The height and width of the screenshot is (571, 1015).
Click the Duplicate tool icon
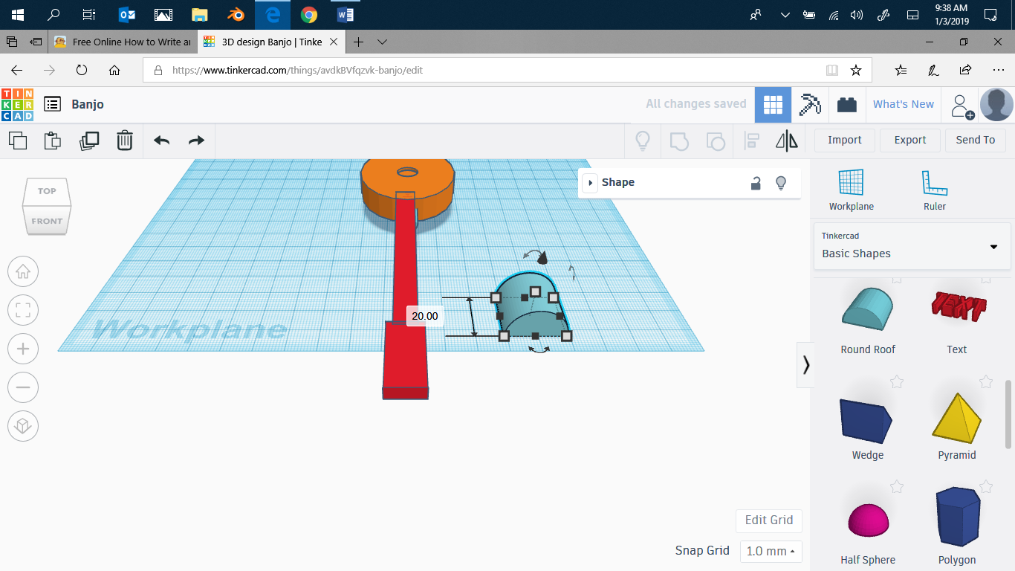click(89, 140)
